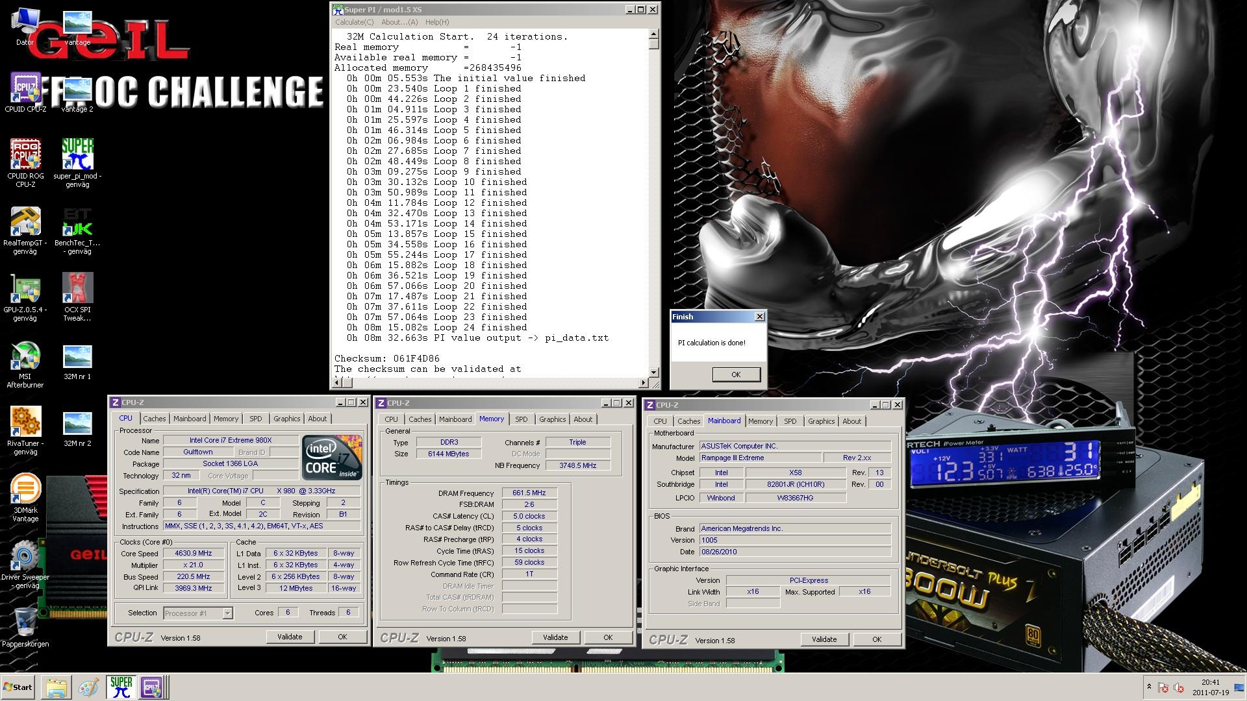Switch to Super PI taskbar button

pos(121,687)
